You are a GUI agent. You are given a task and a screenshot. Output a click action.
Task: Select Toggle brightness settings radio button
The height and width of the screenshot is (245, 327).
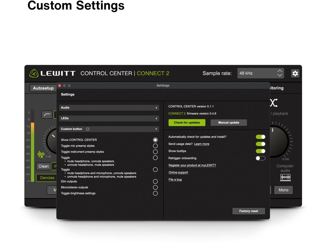(x=155, y=193)
